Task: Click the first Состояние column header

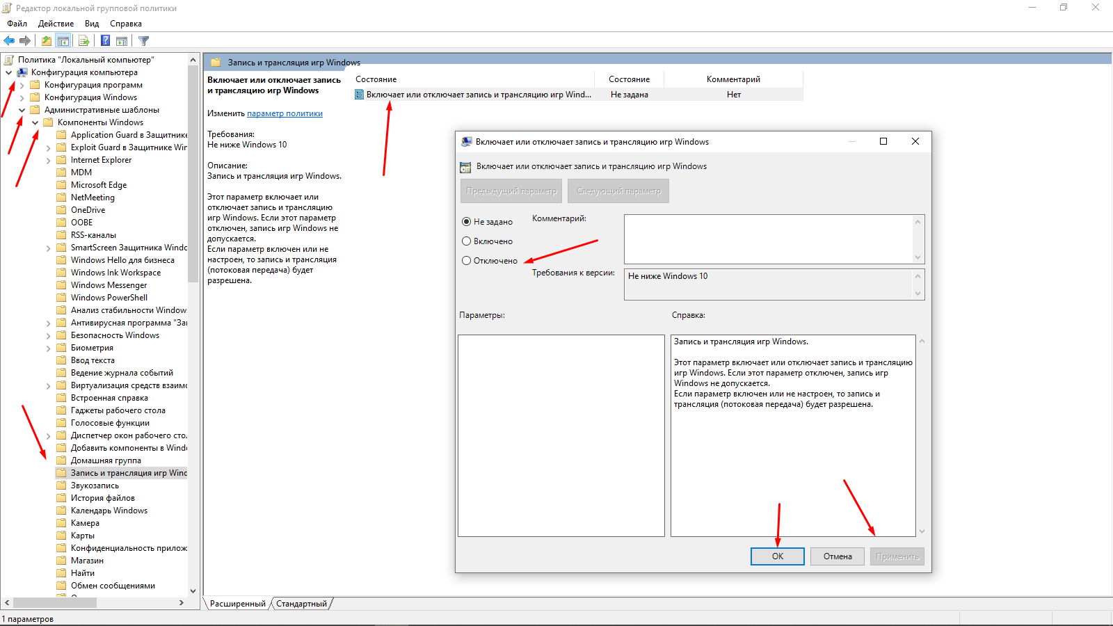Action: (x=474, y=79)
